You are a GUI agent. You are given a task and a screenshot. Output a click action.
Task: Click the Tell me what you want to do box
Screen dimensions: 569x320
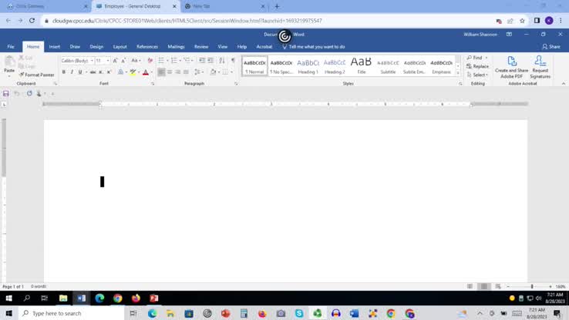(314, 47)
